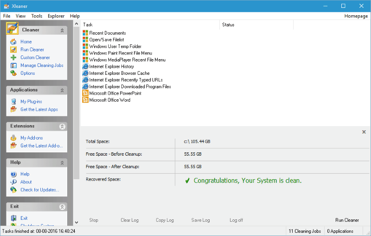Click the Microsoft Office PowerPoint icon

tap(85, 93)
